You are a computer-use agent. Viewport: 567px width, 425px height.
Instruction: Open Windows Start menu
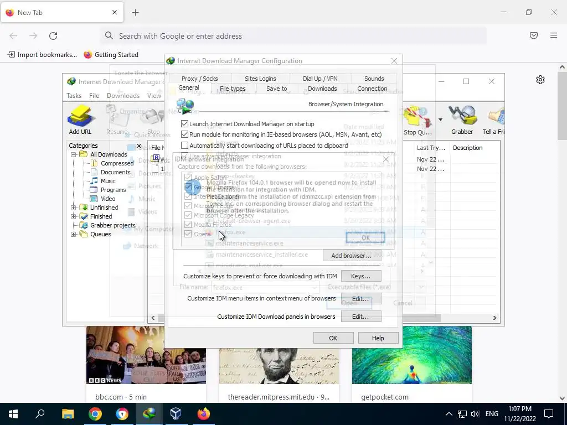[13, 414]
